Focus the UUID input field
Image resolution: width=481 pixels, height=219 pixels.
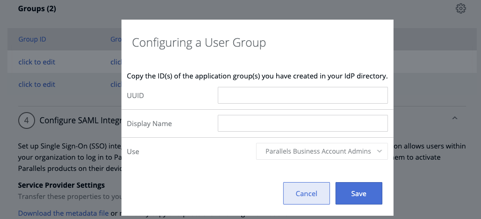[303, 95]
